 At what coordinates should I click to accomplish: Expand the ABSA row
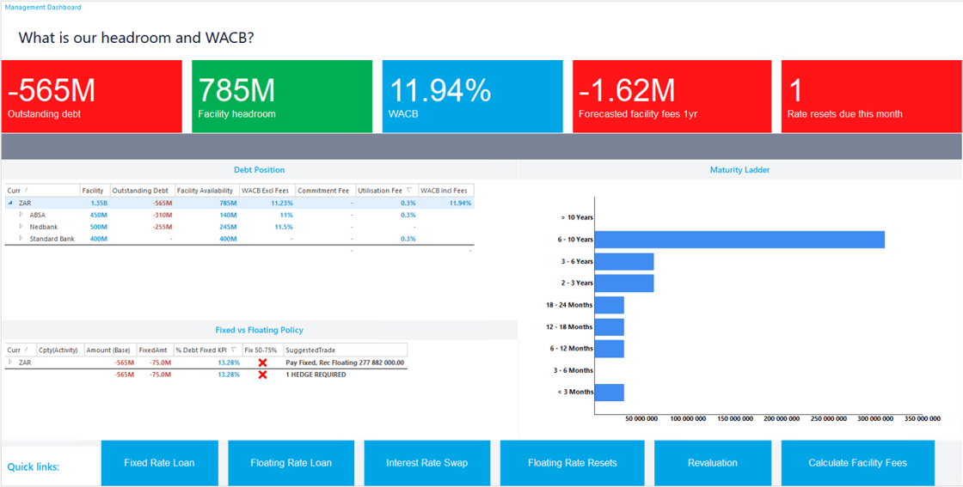[21, 215]
